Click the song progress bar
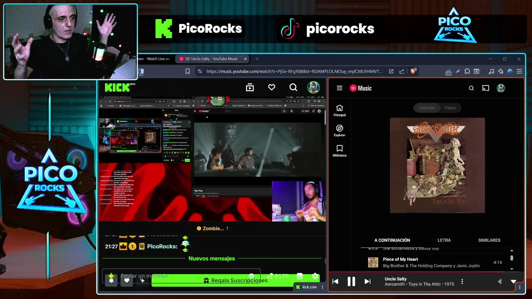Screen dimensions: 532x299 click(426, 272)
